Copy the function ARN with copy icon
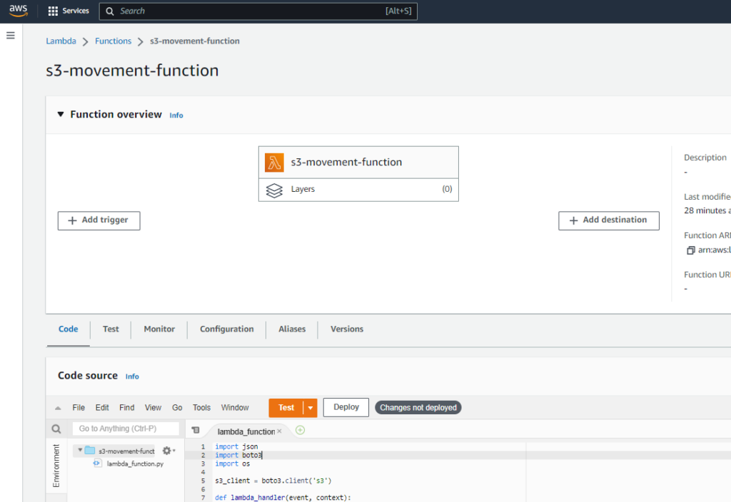731x502 pixels. pos(691,250)
